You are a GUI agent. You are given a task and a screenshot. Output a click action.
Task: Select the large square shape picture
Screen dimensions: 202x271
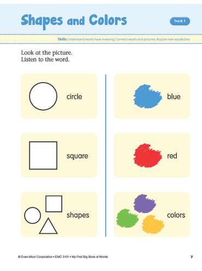pos(43,155)
